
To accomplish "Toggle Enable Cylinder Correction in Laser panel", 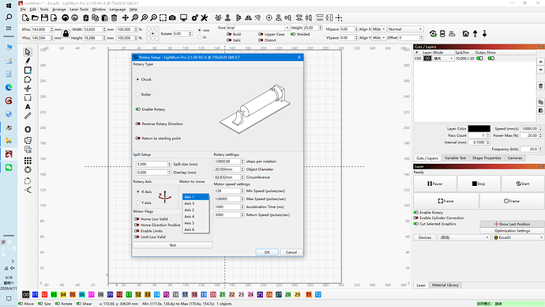I will (416, 218).
